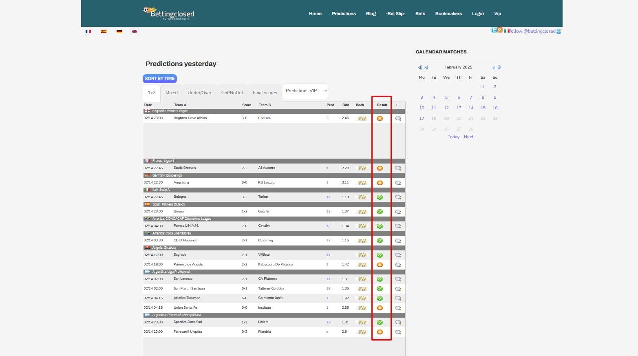Image resolution: width=638 pixels, height=356 pixels.
Task: Open the Twitter bird icon
Action: pyautogui.click(x=494, y=30)
